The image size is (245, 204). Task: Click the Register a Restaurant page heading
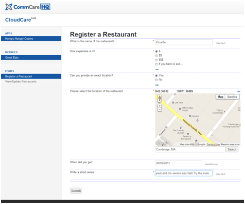pos(103,34)
